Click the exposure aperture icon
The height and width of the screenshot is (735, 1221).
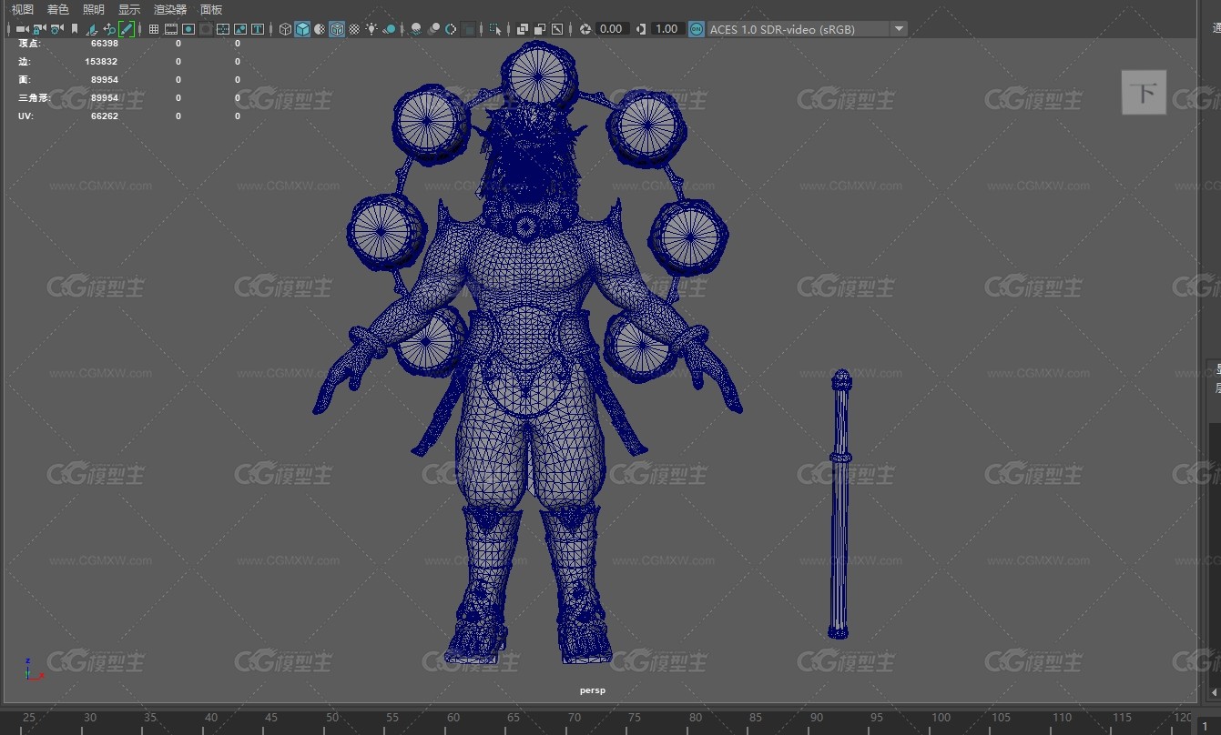coord(585,29)
